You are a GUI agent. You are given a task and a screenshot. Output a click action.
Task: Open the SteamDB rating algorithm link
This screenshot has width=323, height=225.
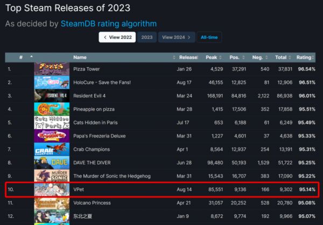click(x=109, y=24)
